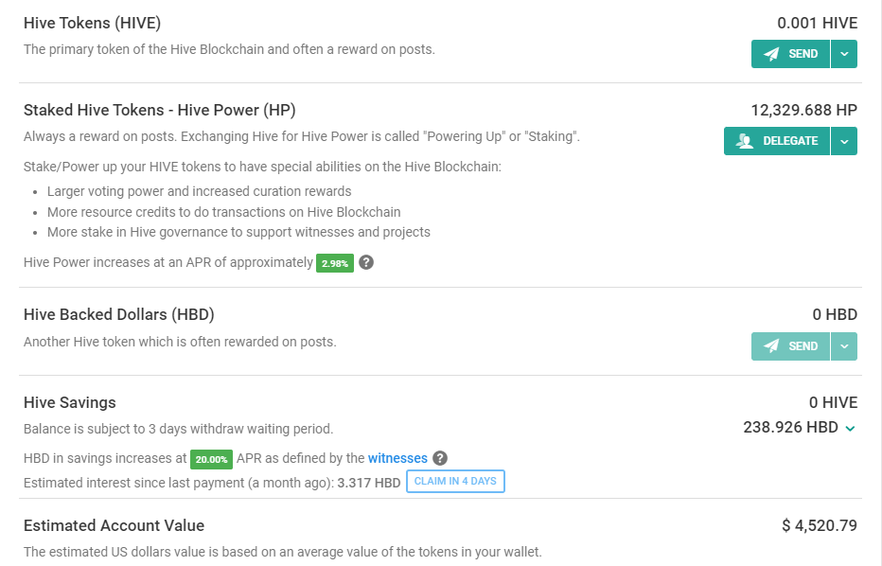Click the Hive Tokens (HIVE) heading
This screenshot has height=566, width=882.
tap(92, 23)
